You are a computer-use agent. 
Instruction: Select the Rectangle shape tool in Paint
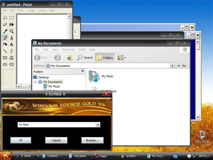[5, 58]
